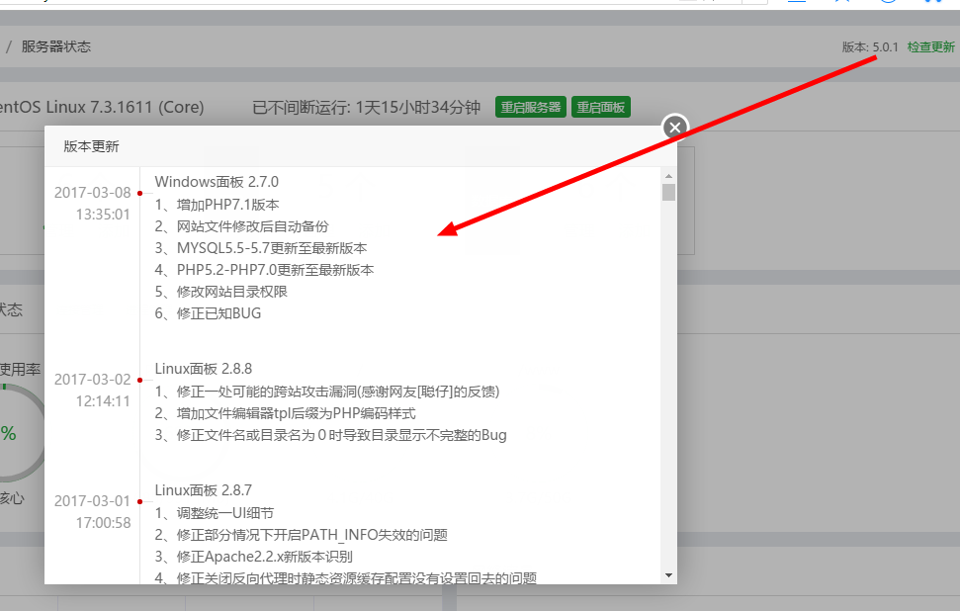This screenshot has height=611, width=960.
Task: Click the scrollbar thumb in update dialog
Action: tap(668, 192)
